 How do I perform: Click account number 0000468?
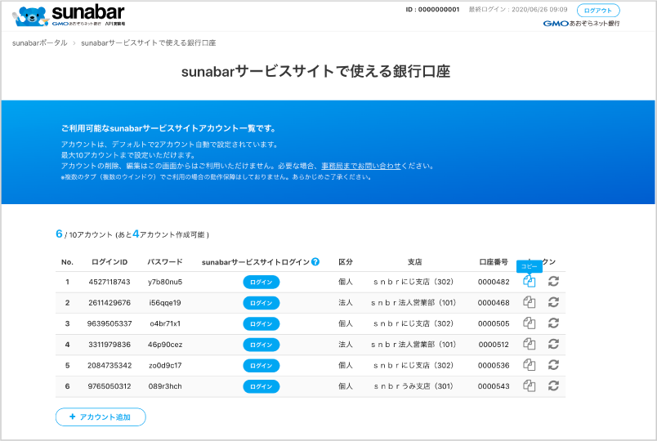coord(494,303)
